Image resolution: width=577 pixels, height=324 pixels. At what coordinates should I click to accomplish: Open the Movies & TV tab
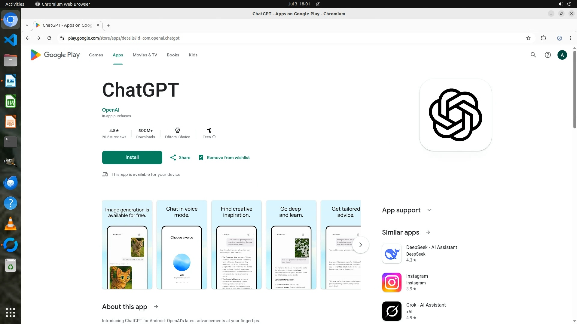145,55
